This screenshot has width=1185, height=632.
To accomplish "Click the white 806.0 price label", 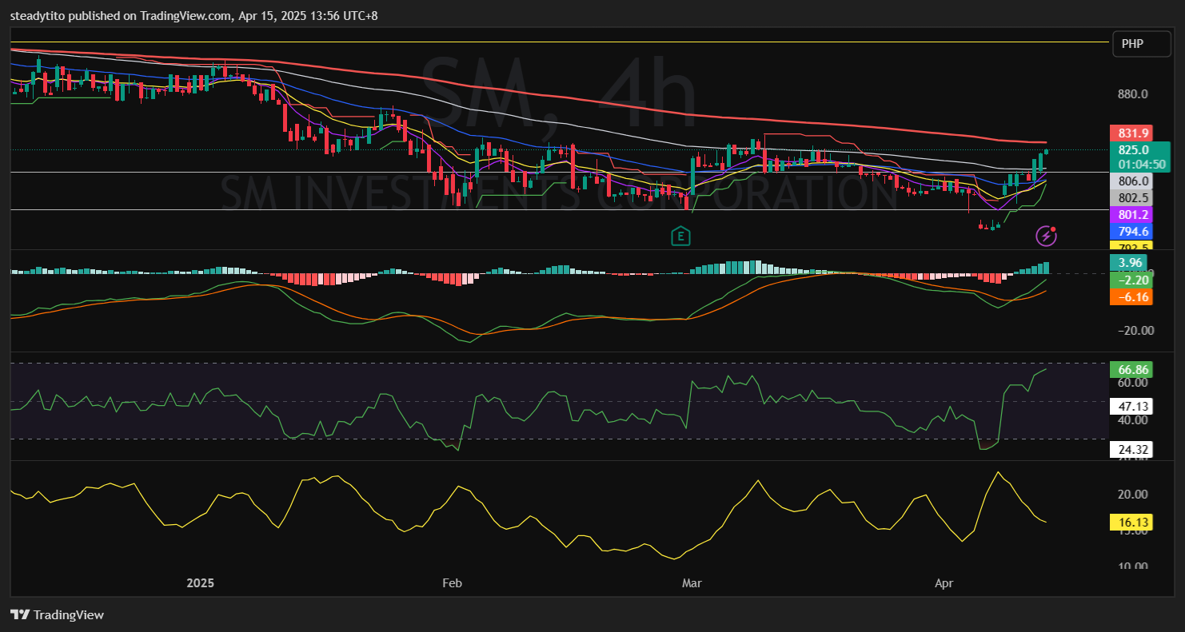I will pos(1133,181).
